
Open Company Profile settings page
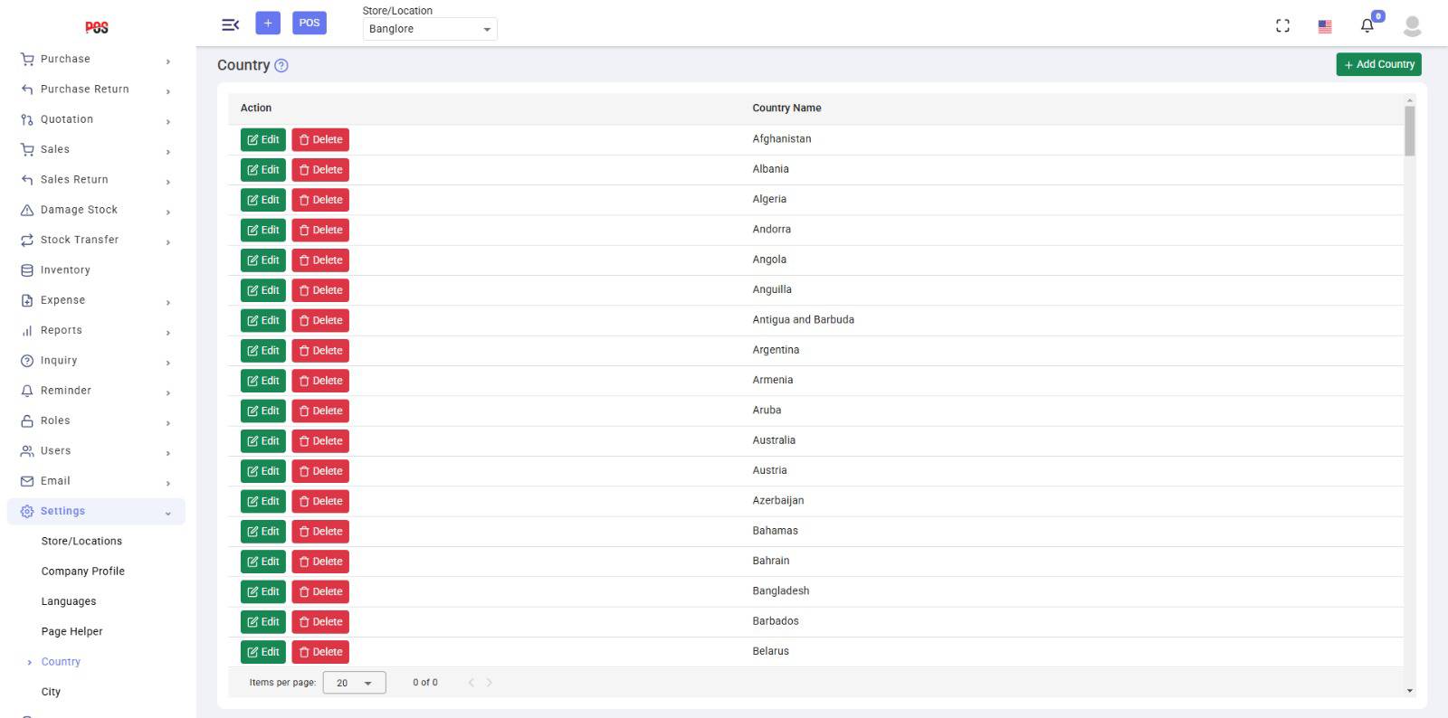pyautogui.click(x=83, y=572)
